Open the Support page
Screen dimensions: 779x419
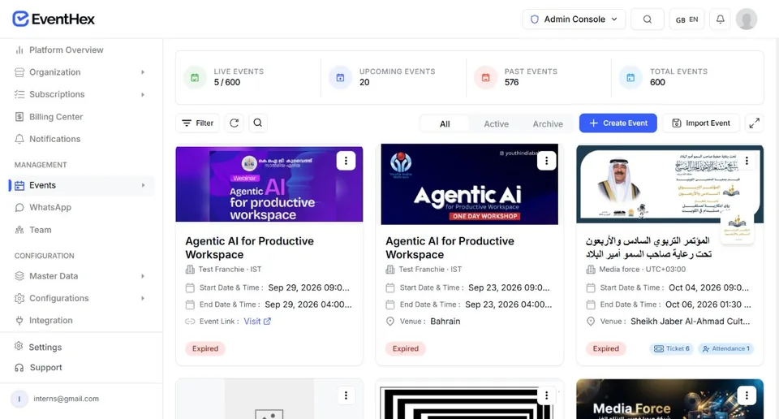45,368
